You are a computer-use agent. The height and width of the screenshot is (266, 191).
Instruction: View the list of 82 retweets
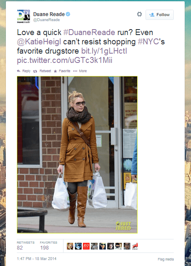coord(26,245)
